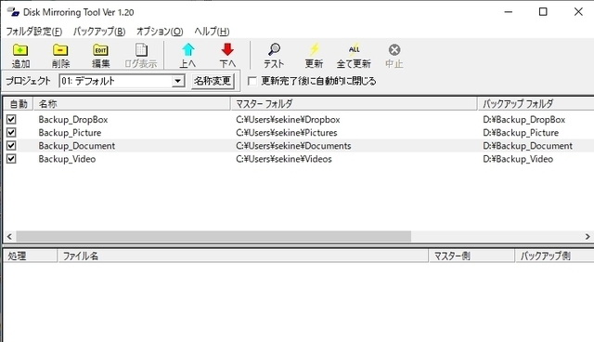The image size is (594, 342).
Task: Open the オプション(O) menu
Action: pyautogui.click(x=160, y=32)
